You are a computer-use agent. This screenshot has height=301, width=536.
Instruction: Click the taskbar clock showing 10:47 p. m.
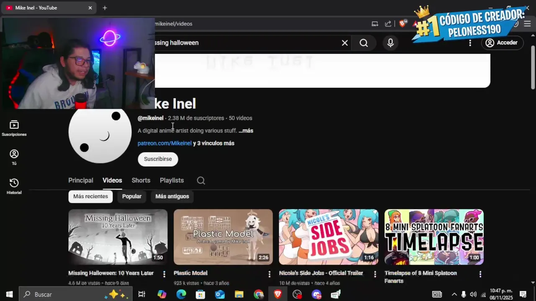[501, 294]
